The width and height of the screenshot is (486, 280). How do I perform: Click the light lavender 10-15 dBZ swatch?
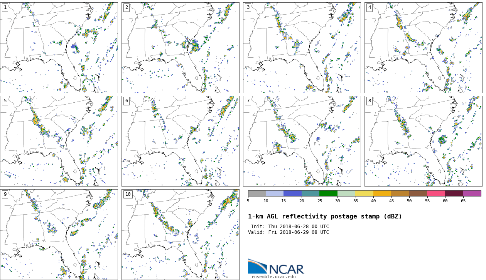(275, 193)
